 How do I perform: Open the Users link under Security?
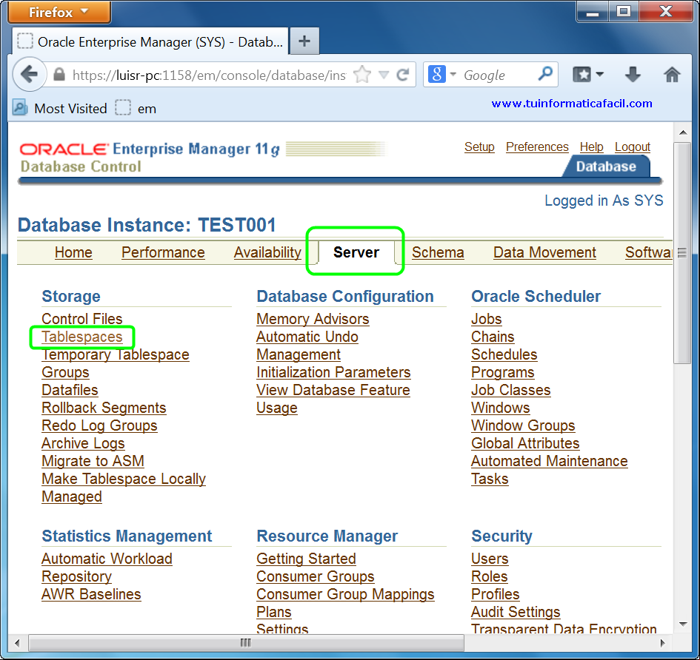(x=490, y=559)
